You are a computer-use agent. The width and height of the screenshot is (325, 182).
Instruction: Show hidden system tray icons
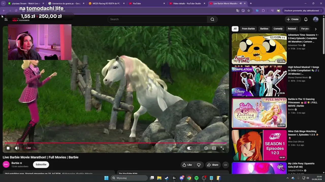(287, 178)
